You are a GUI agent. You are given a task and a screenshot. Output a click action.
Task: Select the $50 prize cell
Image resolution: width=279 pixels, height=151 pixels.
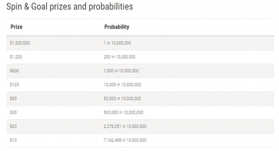coord(13,98)
